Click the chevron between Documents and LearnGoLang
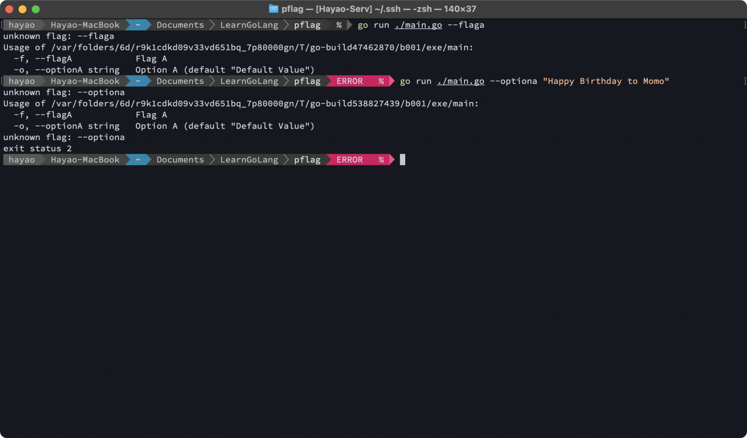747x438 pixels. [x=213, y=25]
